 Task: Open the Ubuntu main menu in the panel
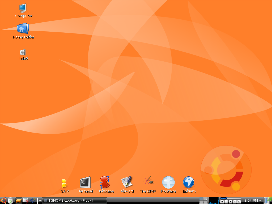click(x=3, y=200)
